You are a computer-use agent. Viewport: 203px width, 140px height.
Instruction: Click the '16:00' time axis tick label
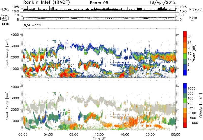(x=125, y=135)
